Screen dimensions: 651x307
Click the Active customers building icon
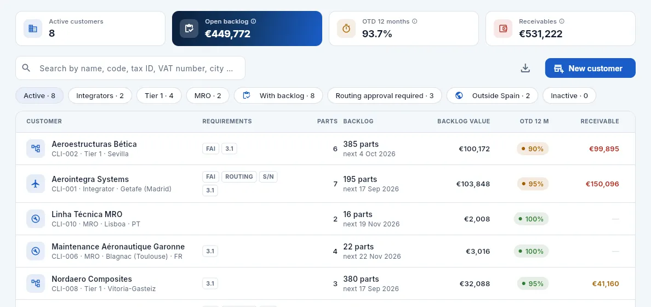[x=33, y=29]
